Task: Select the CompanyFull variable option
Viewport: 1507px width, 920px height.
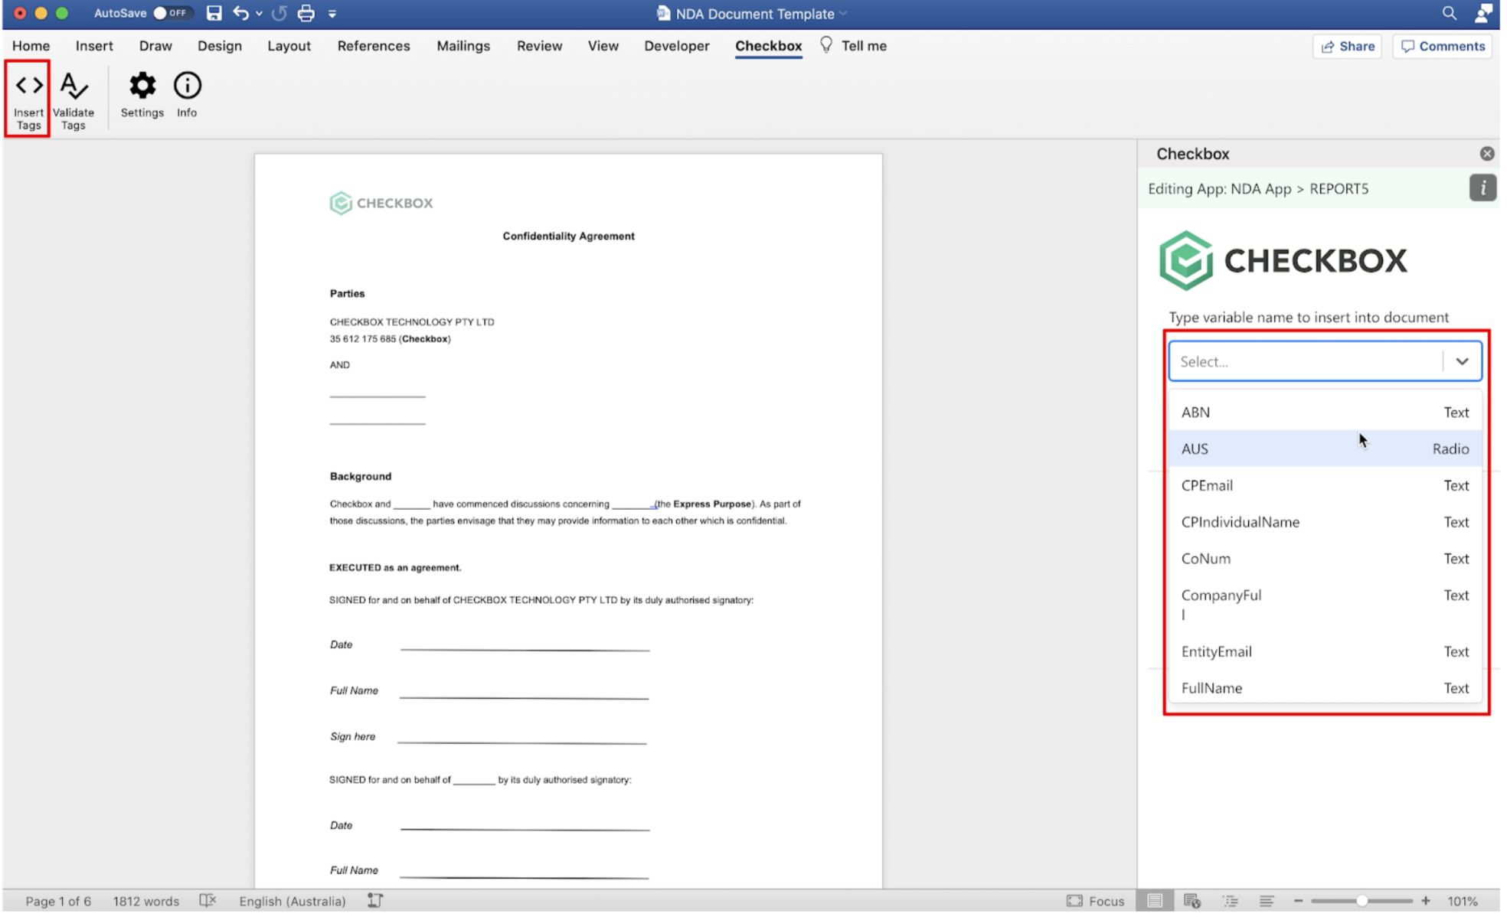Action: click(x=1325, y=605)
